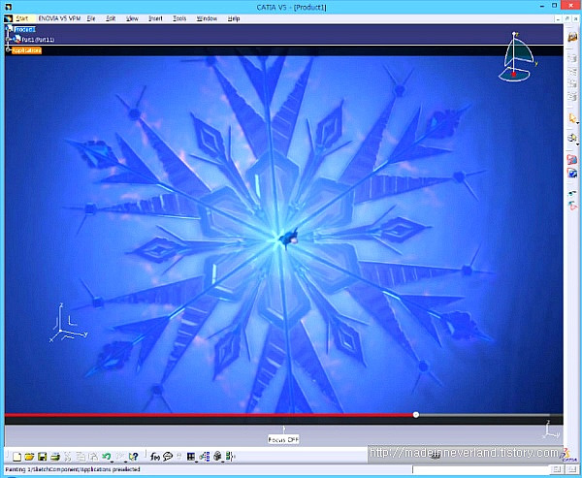Open the Insert menu
582x478 pixels.
click(155, 18)
